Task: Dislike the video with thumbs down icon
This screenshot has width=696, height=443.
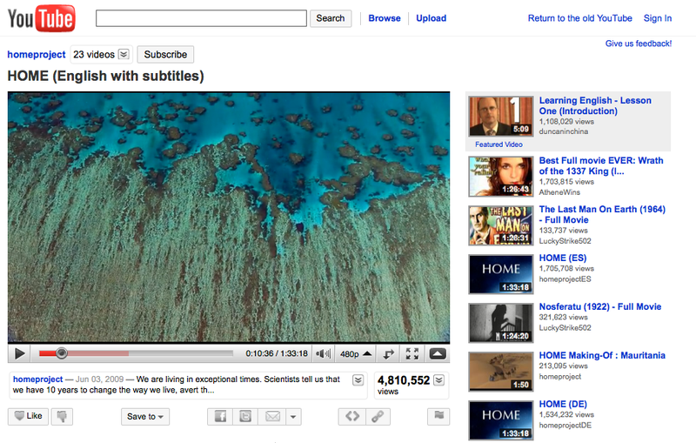Action: coord(62,416)
